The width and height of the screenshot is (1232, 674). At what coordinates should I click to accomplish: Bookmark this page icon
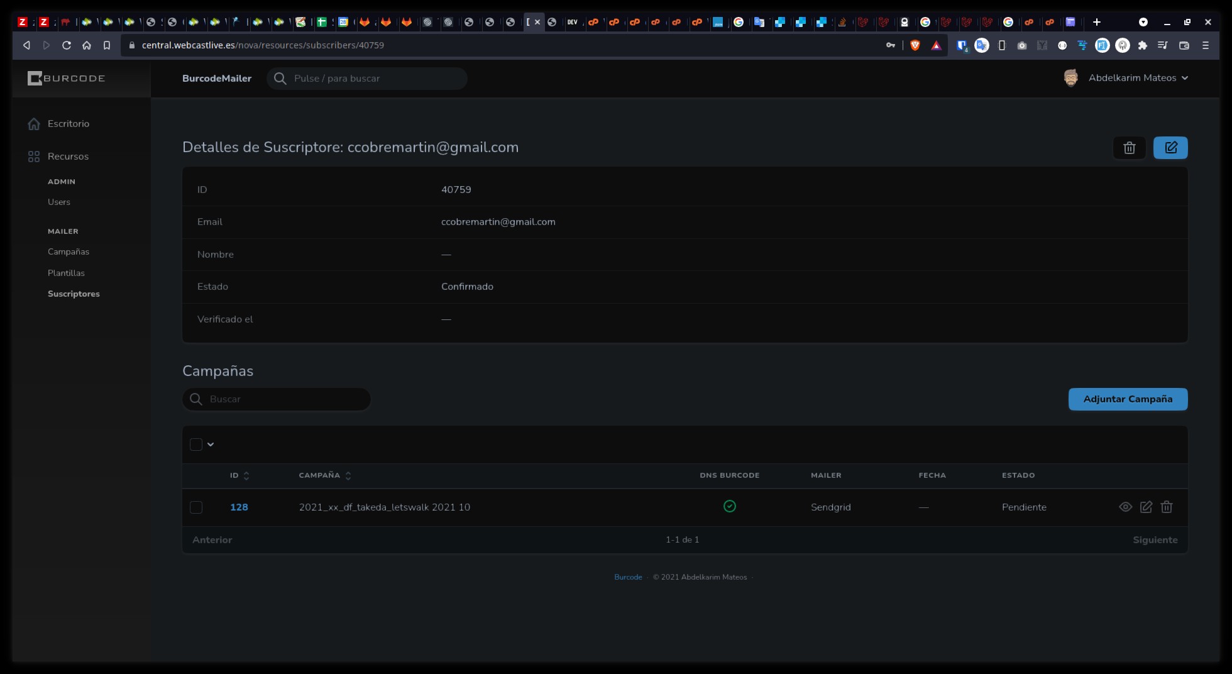coord(107,45)
